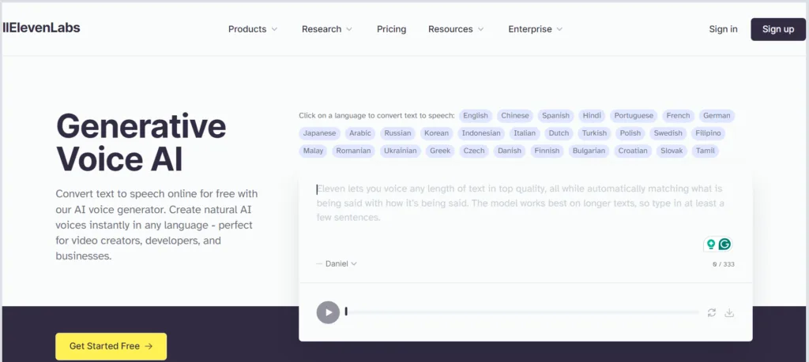809x362 pixels.
Task: Select the Croatian language chip
Action: (633, 151)
